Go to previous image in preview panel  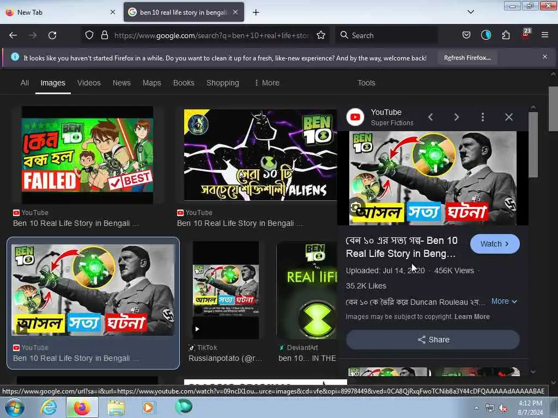430,117
